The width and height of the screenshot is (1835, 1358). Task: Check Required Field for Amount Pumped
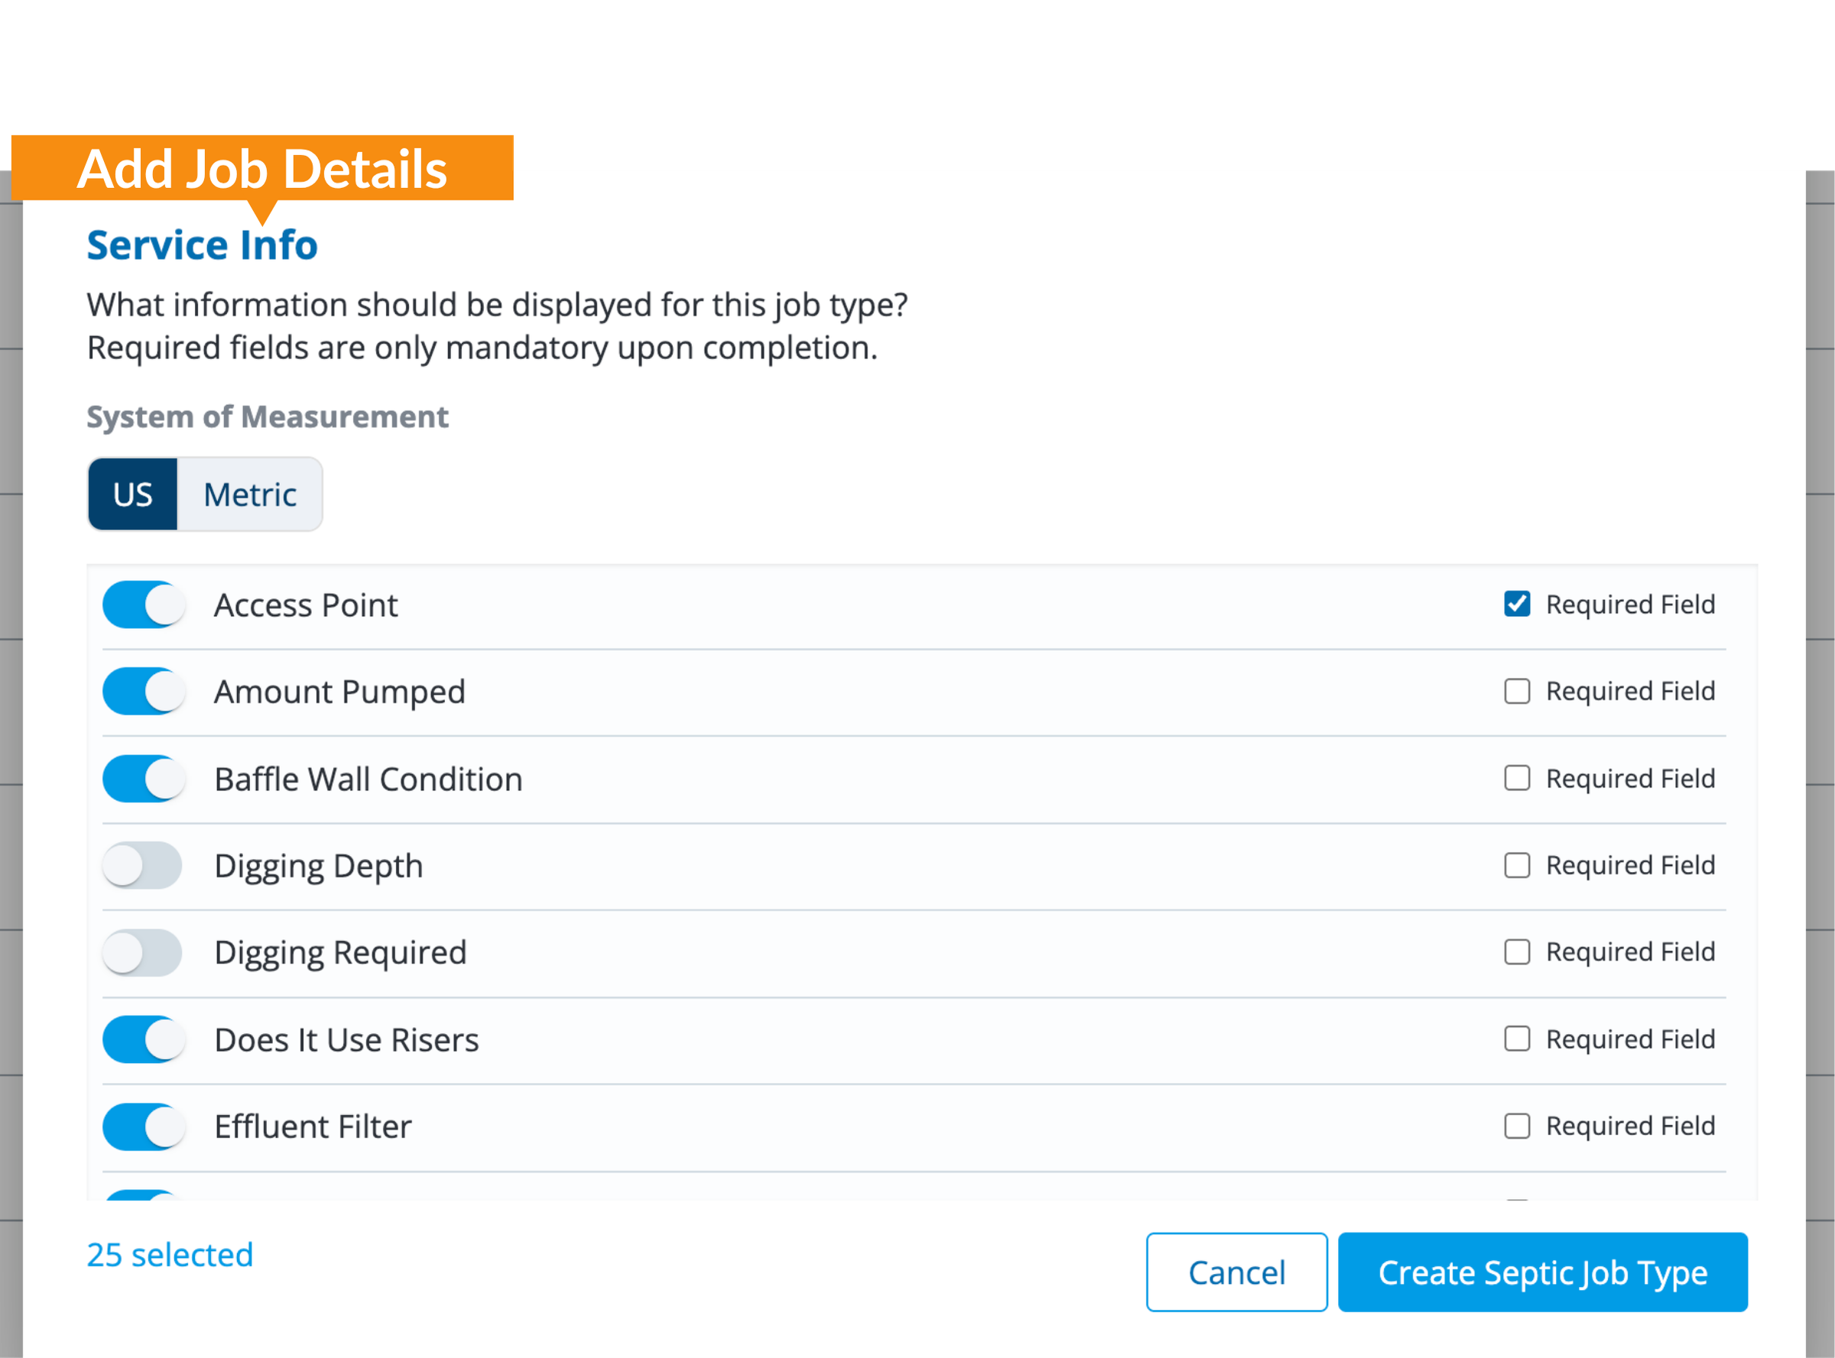pyautogui.click(x=1517, y=692)
